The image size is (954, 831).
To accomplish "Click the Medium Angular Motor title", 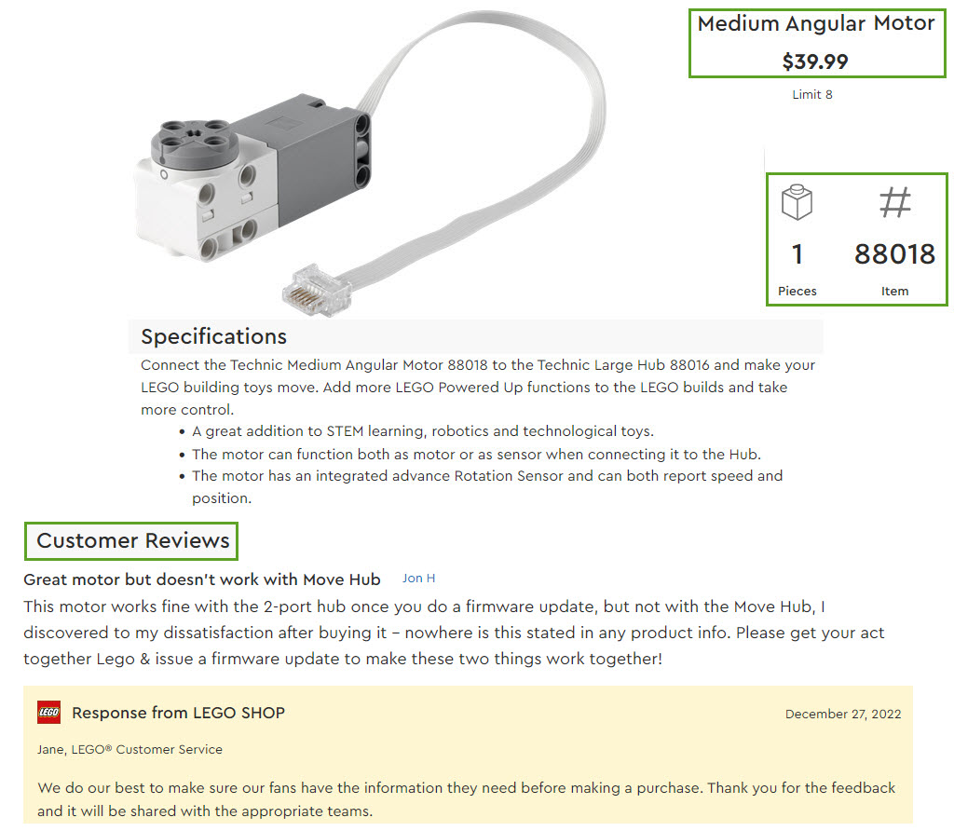I will tap(815, 24).
